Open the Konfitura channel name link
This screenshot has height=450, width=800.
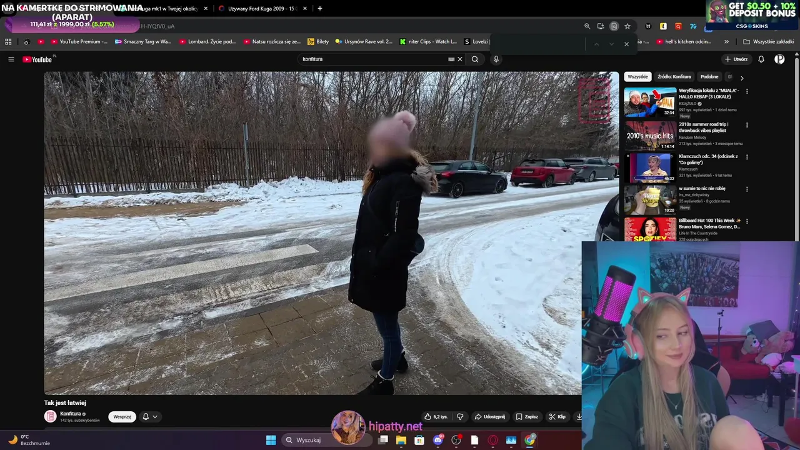70,414
